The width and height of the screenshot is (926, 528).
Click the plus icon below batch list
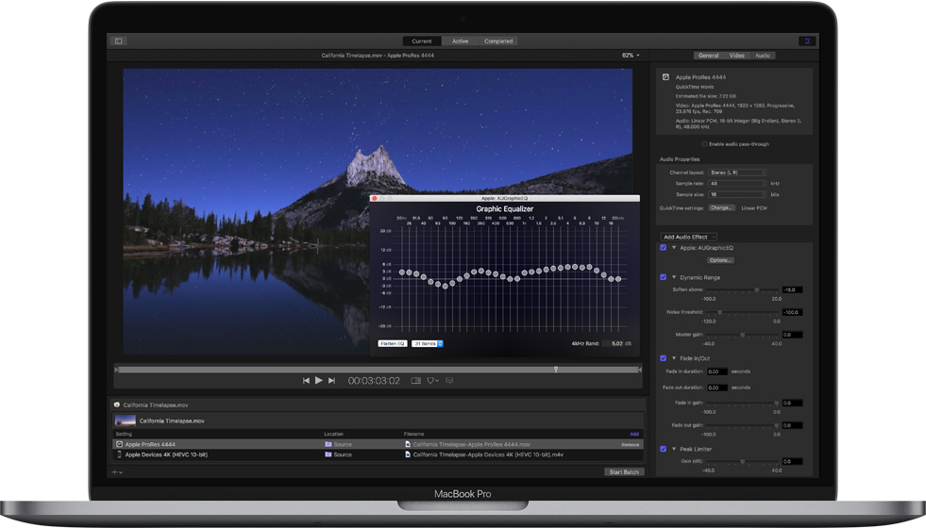click(x=114, y=471)
